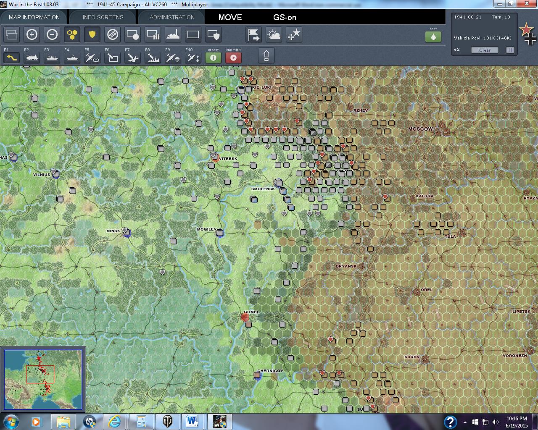Image resolution: width=538 pixels, height=430 pixels.
Task: Open the Windows Start menu
Action: pos(11,421)
